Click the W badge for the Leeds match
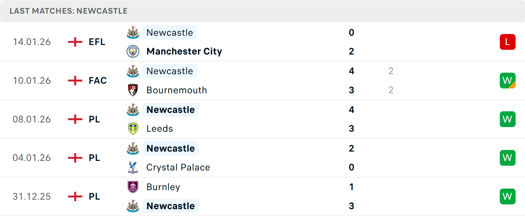The image size is (525, 216). tap(507, 119)
